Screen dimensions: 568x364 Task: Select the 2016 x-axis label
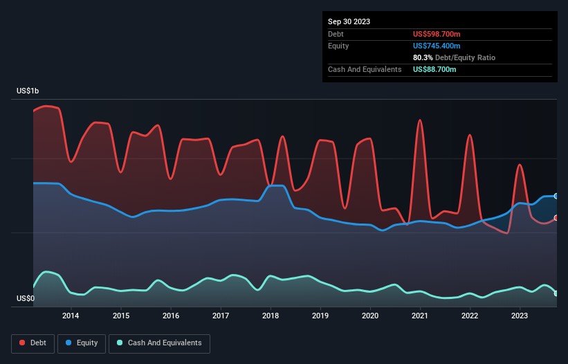click(171, 316)
